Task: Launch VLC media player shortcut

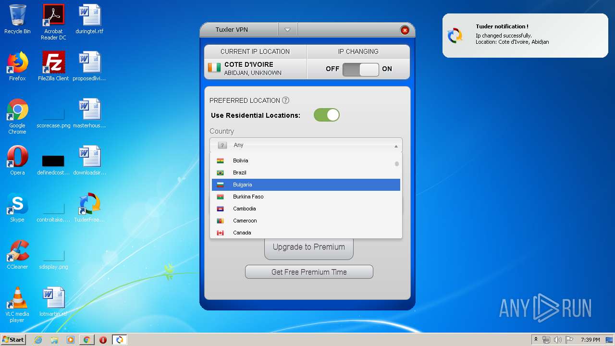Action: pos(17,305)
